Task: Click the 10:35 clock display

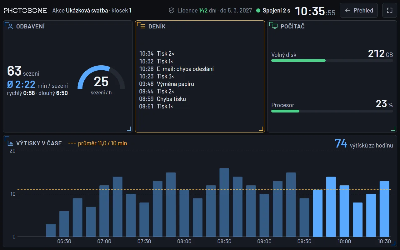Action: click(x=315, y=11)
